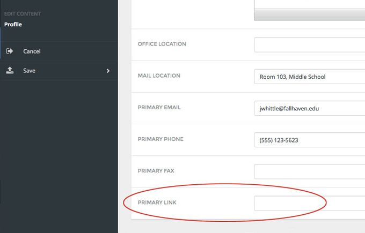Click the text area above Office Location
Image resolution: width=365 pixels, height=233 pixels.
309,4
